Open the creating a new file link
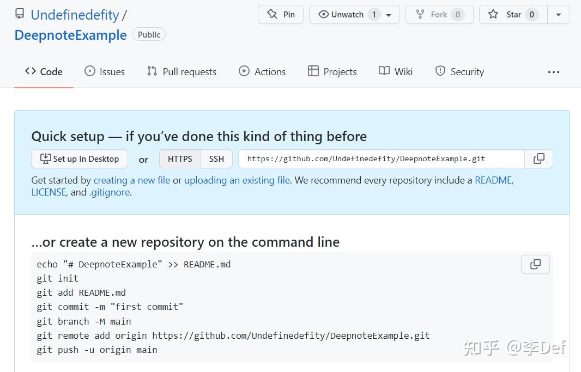 point(131,180)
